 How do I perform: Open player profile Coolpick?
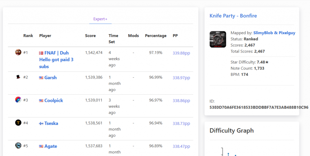point(54,100)
